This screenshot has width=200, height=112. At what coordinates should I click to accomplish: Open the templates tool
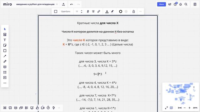pyautogui.click(x=5, y=35)
